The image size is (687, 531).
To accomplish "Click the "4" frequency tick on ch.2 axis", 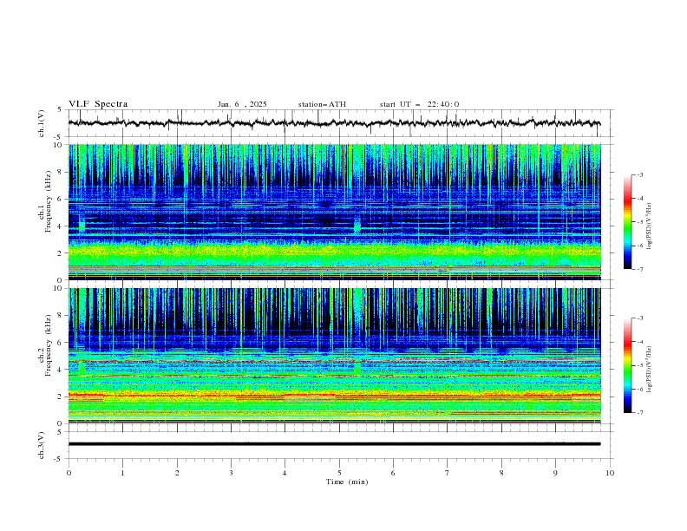I will (62, 370).
